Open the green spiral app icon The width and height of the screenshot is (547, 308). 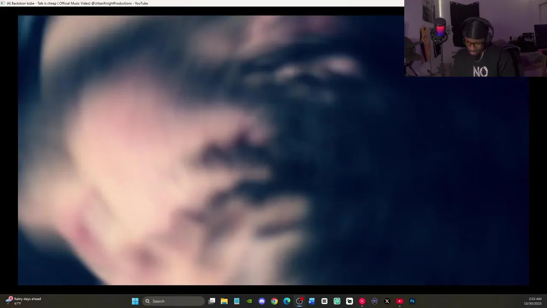(337, 301)
